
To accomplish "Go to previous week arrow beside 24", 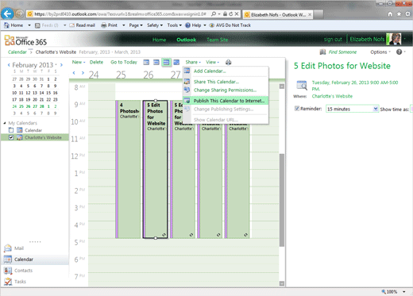I will click(74, 73).
